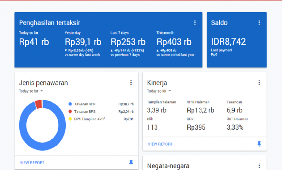Screen dimensions: 282x170
Task: Click the red Tawaran BPS legend dot
Action: (70, 111)
